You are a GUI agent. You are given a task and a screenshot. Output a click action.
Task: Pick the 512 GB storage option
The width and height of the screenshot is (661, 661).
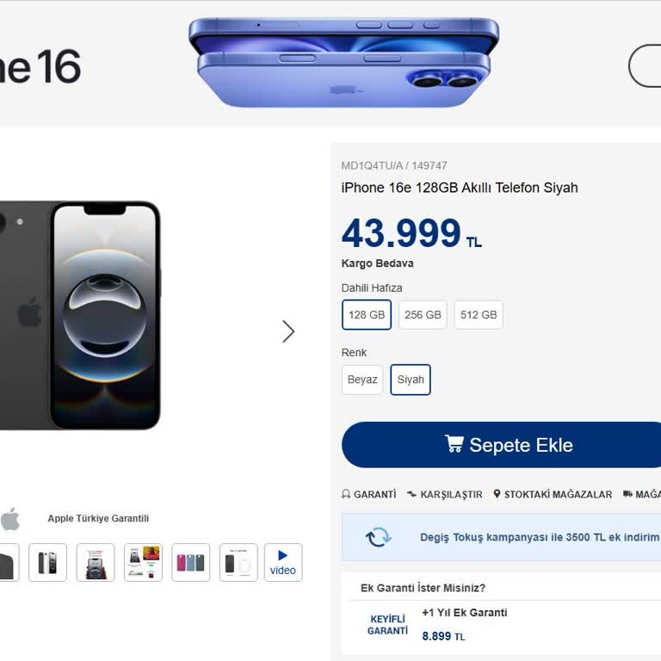click(479, 315)
